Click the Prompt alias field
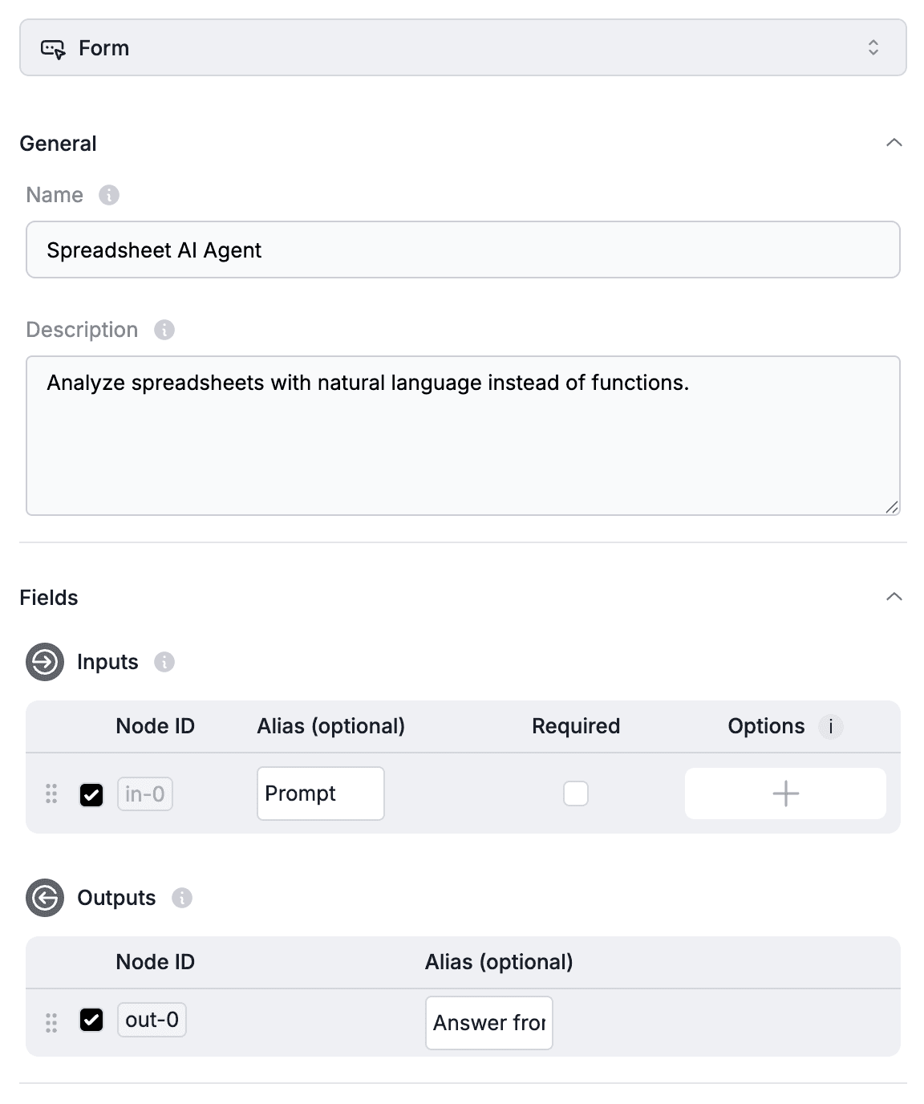 pos(321,793)
